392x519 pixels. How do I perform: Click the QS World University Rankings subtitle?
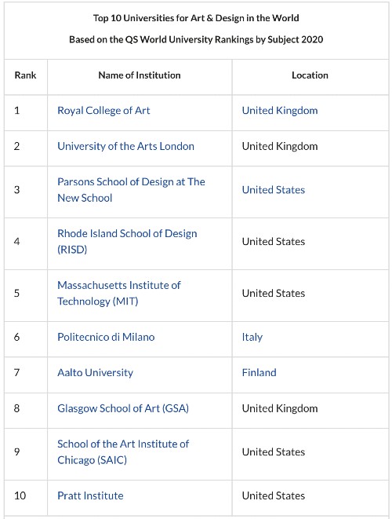[x=196, y=39]
